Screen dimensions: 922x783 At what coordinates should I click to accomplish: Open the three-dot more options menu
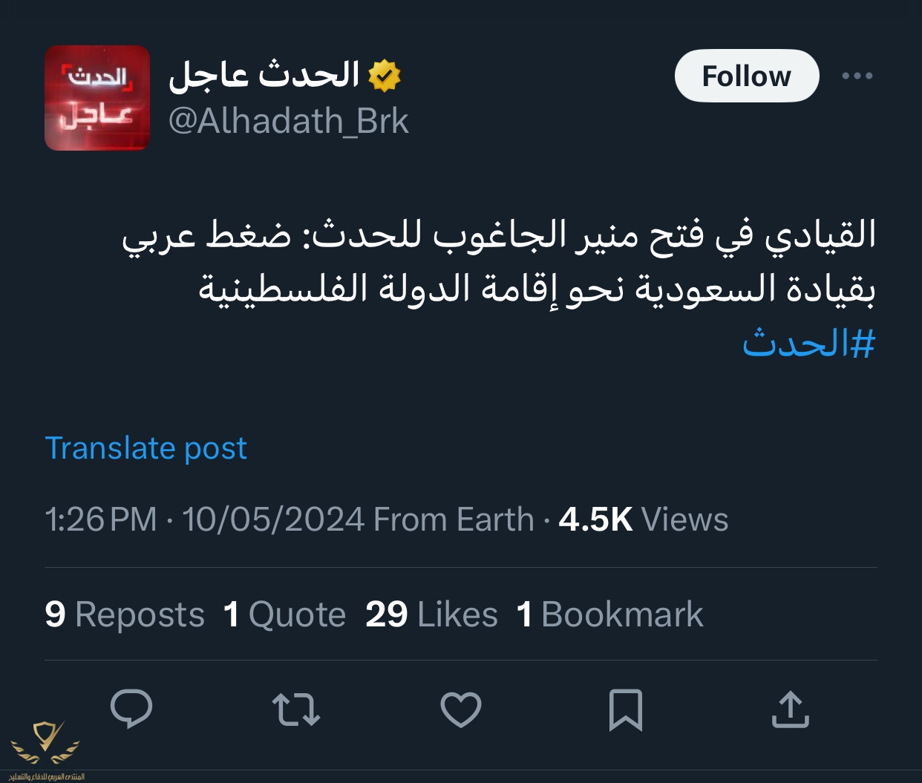[x=857, y=76]
